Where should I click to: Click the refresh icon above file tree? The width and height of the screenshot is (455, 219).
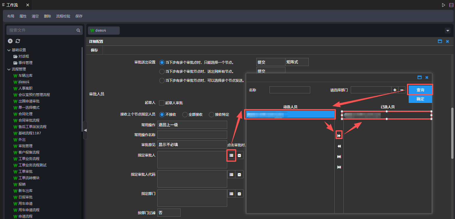pos(18,41)
